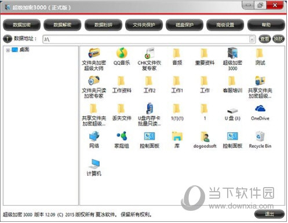Expand the address path dropdown arrow
This screenshot has height=223, width=288.
tap(251, 39)
